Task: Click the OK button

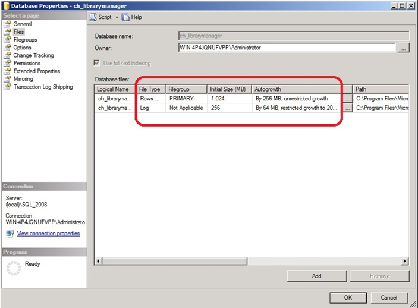Action: click(348, 298)
